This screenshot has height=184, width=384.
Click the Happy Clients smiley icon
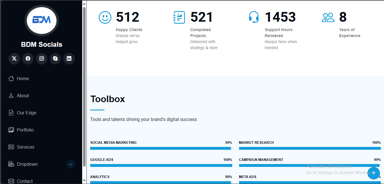(105, 17)
